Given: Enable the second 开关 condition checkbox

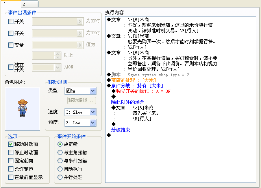Looking at the screenshot, I should (11, 33).
